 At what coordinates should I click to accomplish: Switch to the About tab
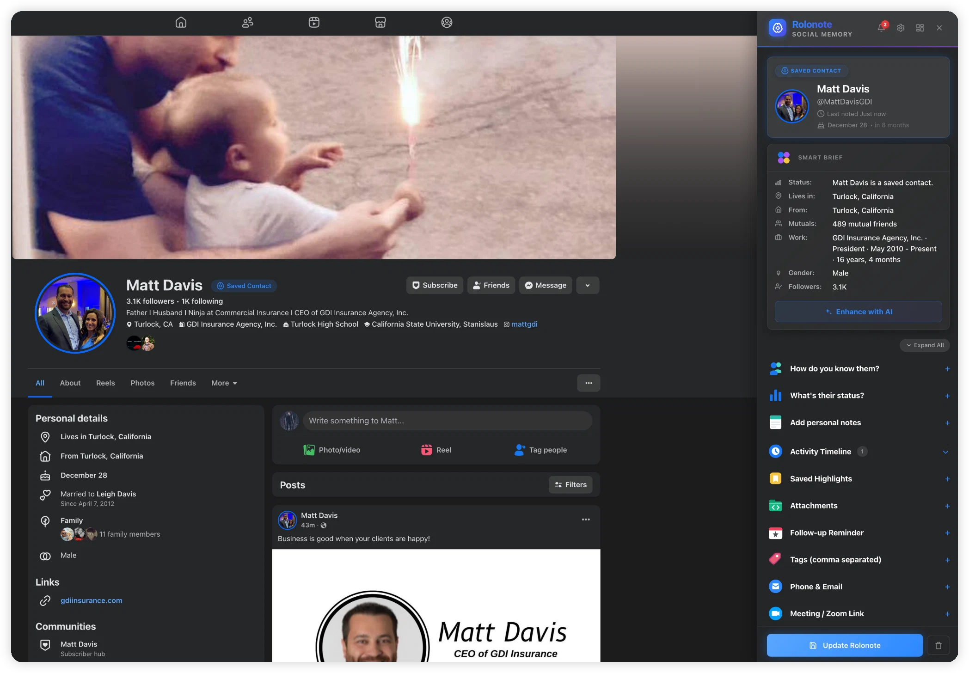click(70, 383)
